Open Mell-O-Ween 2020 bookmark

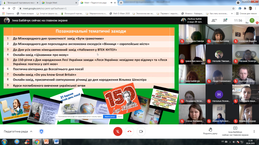[x=119, y=14]
